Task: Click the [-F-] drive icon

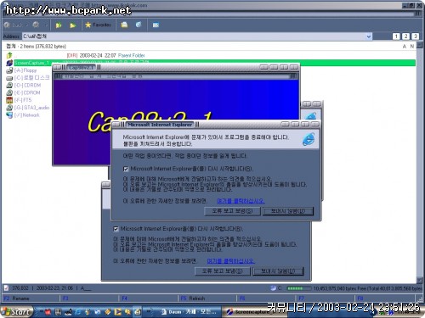Action: coord(9,100)
